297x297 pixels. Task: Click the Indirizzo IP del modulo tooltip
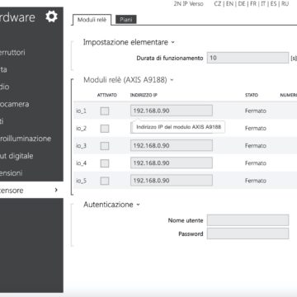coord(179,127)
